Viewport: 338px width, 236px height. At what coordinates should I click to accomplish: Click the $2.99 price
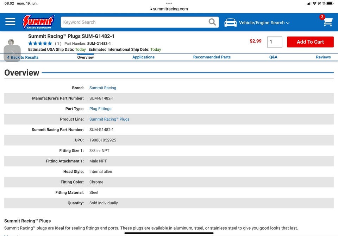(x=256, y=41)
